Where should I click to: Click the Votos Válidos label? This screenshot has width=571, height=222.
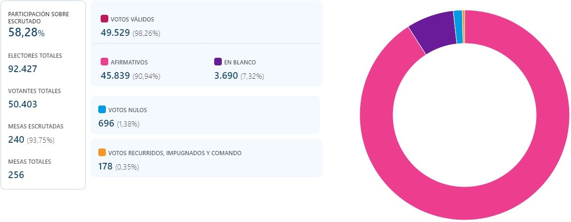pos(132,20)
